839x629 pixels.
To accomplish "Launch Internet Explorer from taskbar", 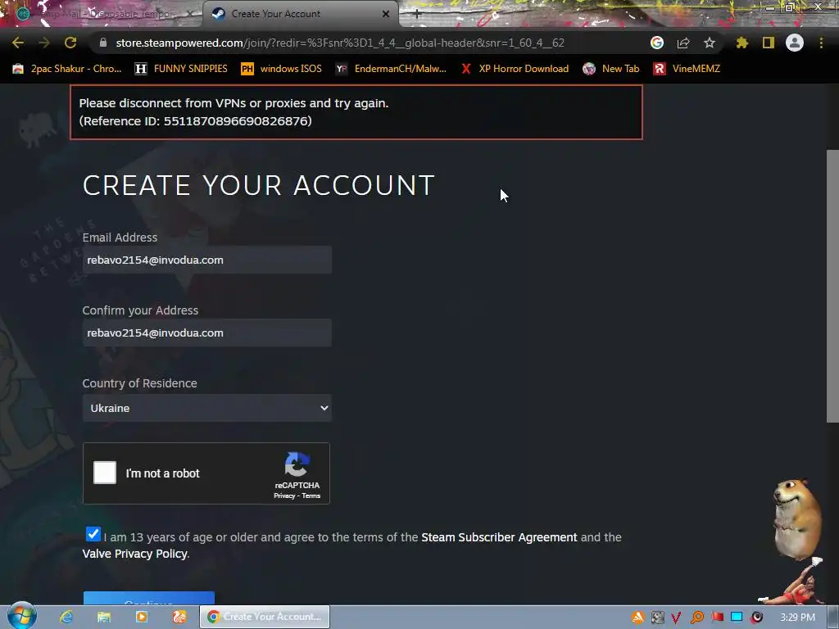I will coord(66,617).
